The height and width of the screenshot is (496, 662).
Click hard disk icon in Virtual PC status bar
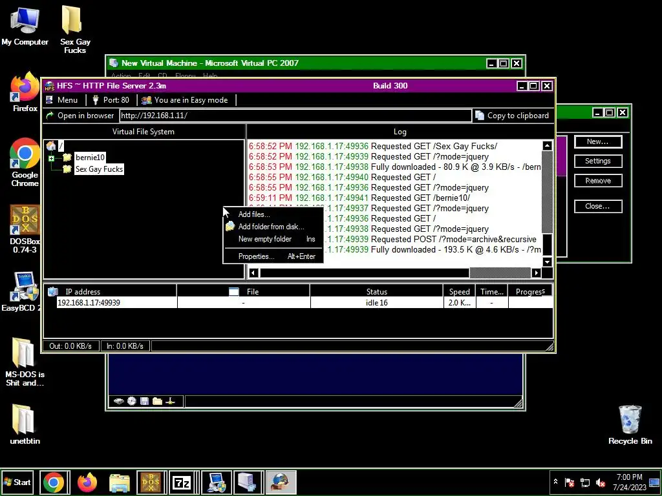pos(119,401)
